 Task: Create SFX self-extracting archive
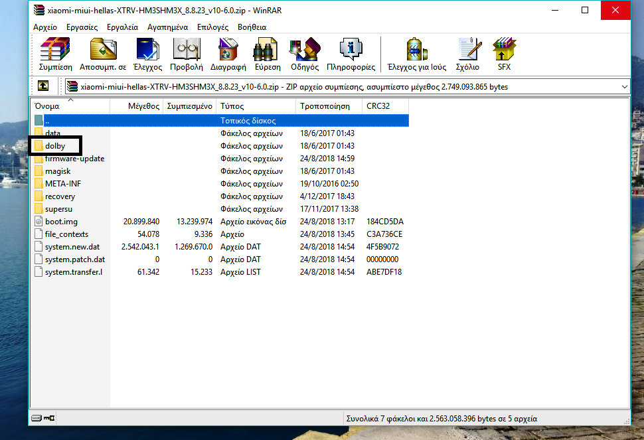(504, 54)
